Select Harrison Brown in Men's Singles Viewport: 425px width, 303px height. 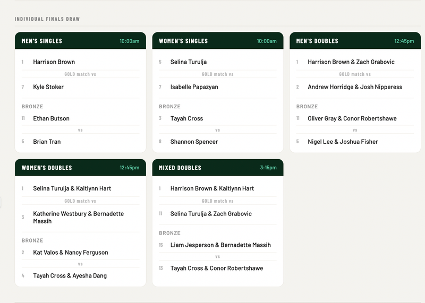coord(54,62)
